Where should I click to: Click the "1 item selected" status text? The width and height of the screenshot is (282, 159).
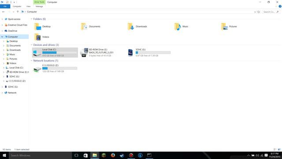pyautogui.click(x=22, y=149)
